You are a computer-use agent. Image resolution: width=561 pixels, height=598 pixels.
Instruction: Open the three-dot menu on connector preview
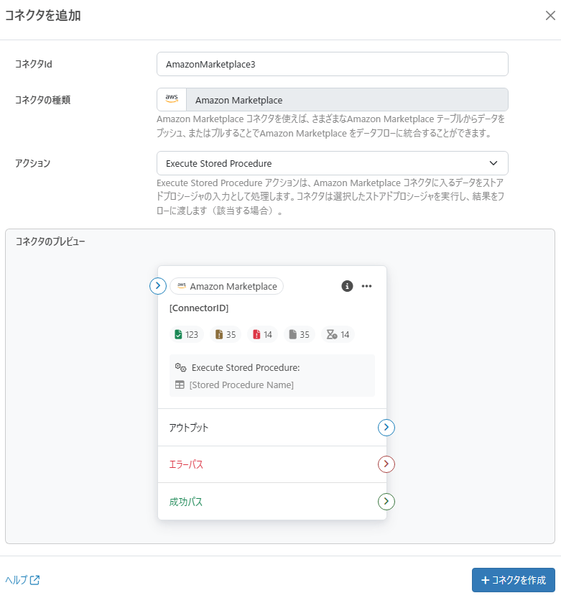[x=366, y=286]
